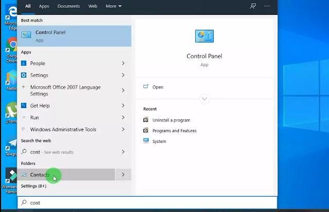Click the System recent item icon
329x212 pixels.
click(146, 141)
